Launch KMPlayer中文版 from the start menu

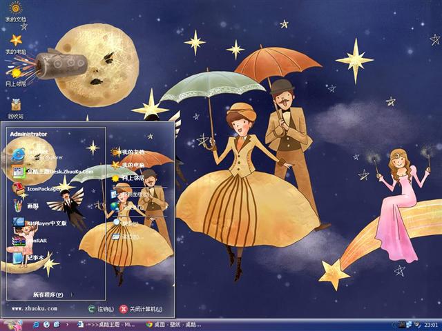point(45,223)
